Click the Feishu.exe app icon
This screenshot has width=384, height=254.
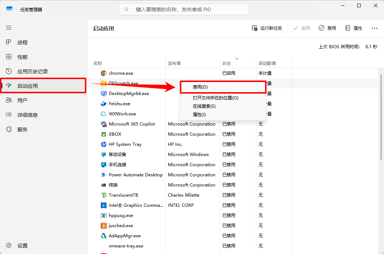tap(104, 104)
